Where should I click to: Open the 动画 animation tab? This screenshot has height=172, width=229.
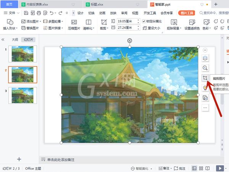[102, 13]
